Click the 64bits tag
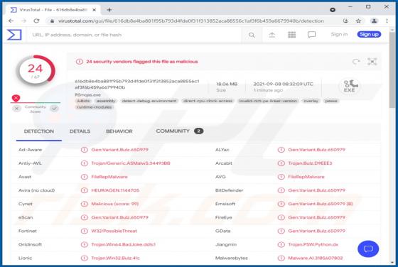This screenshot has height=267, width=398. (x=84, y=101)
